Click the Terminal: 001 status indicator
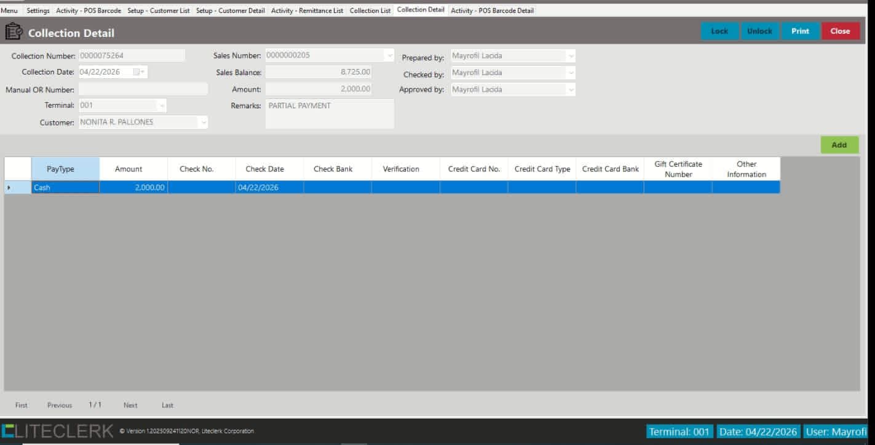Viewport: 875px width, 445px height. tap(679, 431)
